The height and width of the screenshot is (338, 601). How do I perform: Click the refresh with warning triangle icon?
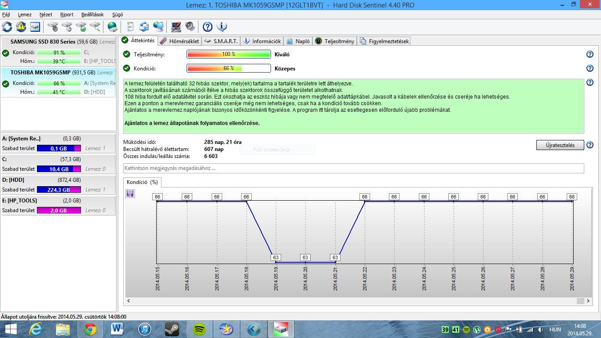21,27
